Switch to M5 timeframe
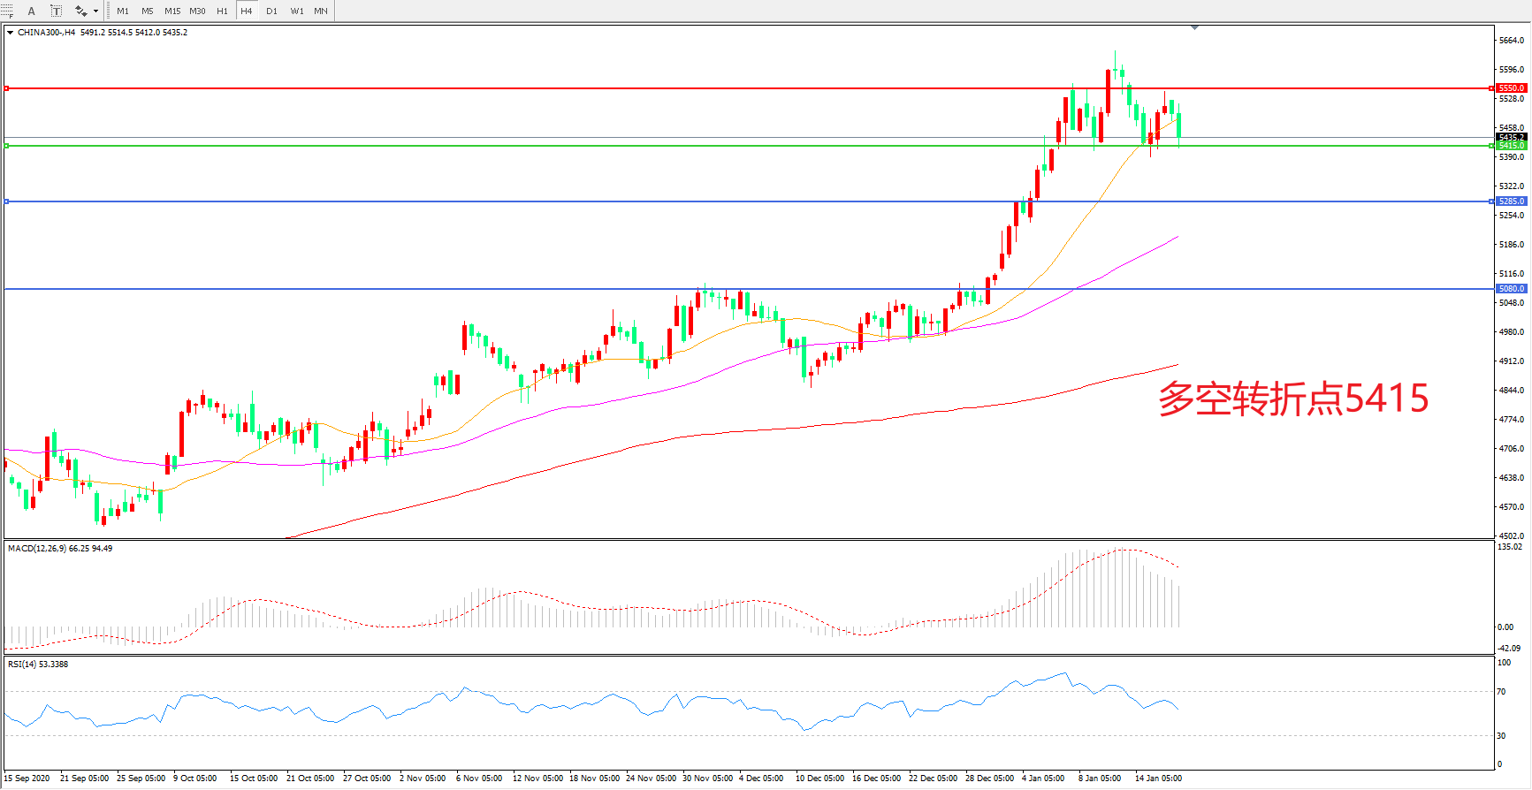This screenshot has width=1532, height=790. coord(147,11)
